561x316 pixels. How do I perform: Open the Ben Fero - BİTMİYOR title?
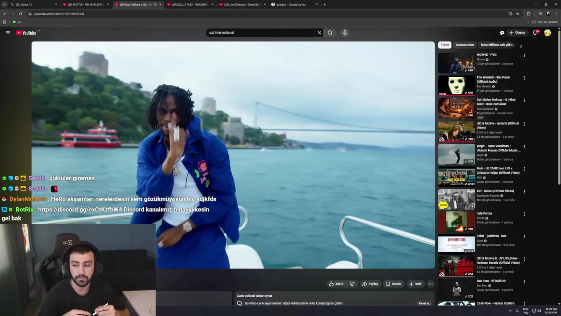tap(491, 281)
